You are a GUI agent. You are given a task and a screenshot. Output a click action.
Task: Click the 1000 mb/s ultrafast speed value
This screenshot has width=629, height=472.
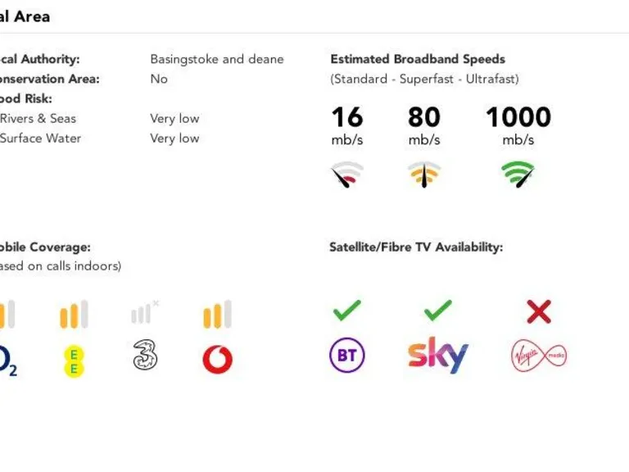518,125
